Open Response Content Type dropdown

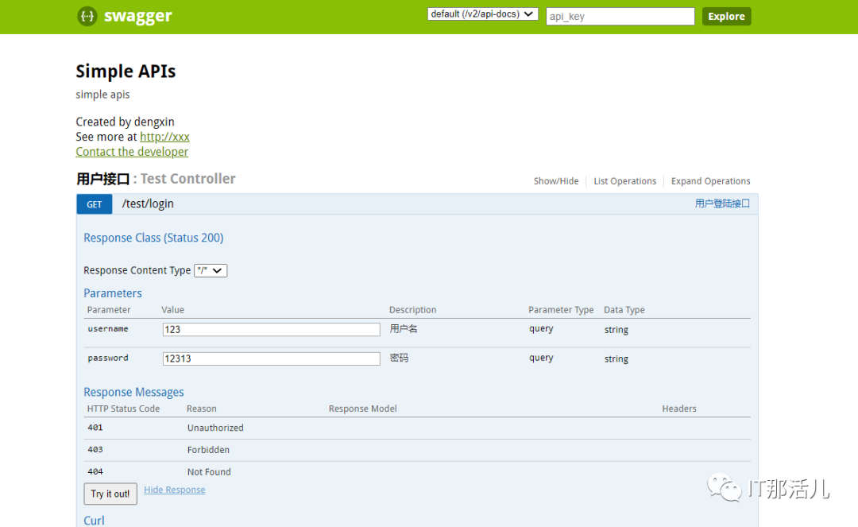click(x=211, y=270)
